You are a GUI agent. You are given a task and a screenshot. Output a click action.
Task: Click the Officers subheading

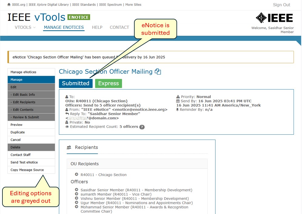[x=79, y=182]
